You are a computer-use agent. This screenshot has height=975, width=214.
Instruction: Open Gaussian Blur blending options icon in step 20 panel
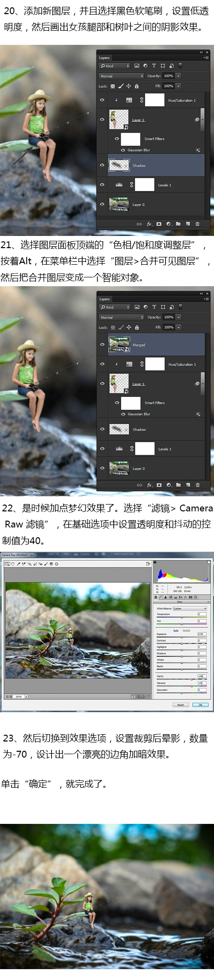pyautogui.click(x=198, y=150)
